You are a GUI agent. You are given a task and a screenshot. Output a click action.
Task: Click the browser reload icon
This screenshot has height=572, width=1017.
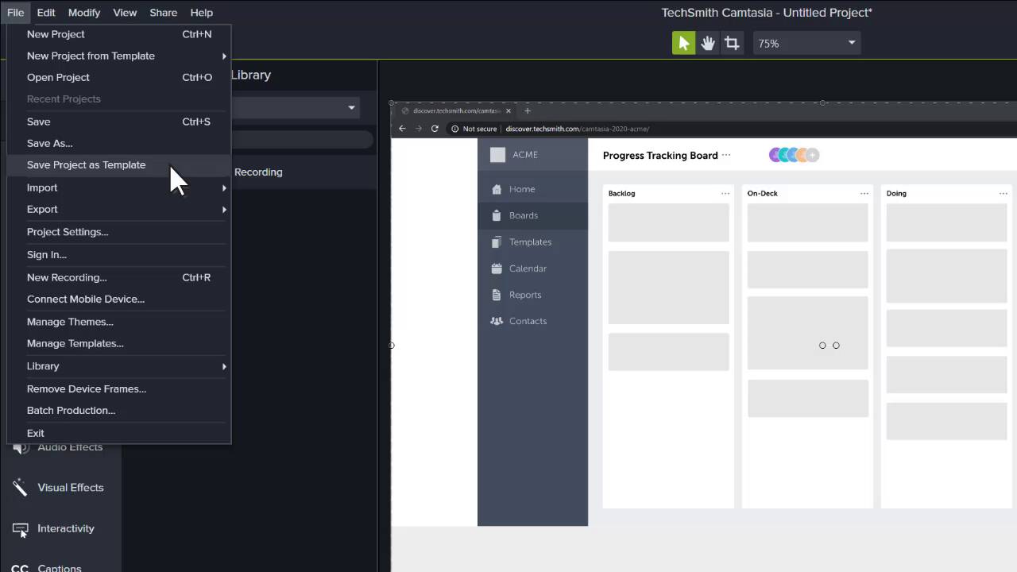pyautogui.click(x=435, y=129)
